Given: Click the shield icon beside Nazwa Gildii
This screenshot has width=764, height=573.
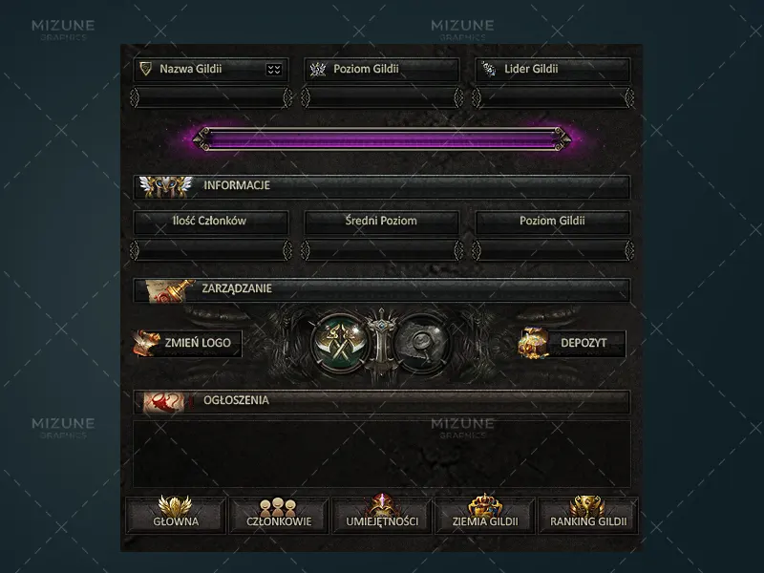Looking at the screenshot, I should 145,69.
